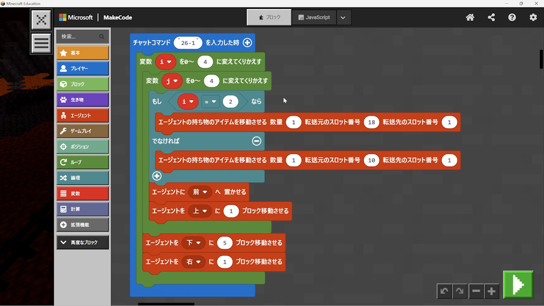Open the エージェント block category
Screen dimensions: 544x306
pyautogui.click(x=82, y=116)
